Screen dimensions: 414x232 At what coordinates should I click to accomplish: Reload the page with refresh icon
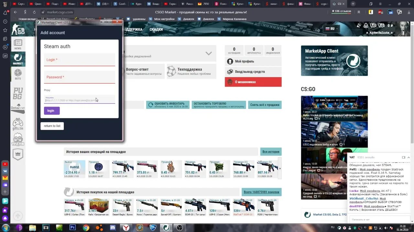[x=34, y=12]
